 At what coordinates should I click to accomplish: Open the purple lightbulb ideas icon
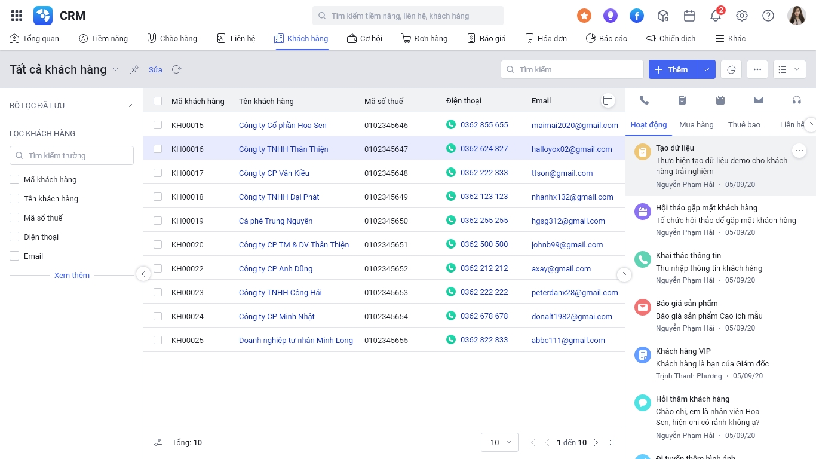coord(610,16)
